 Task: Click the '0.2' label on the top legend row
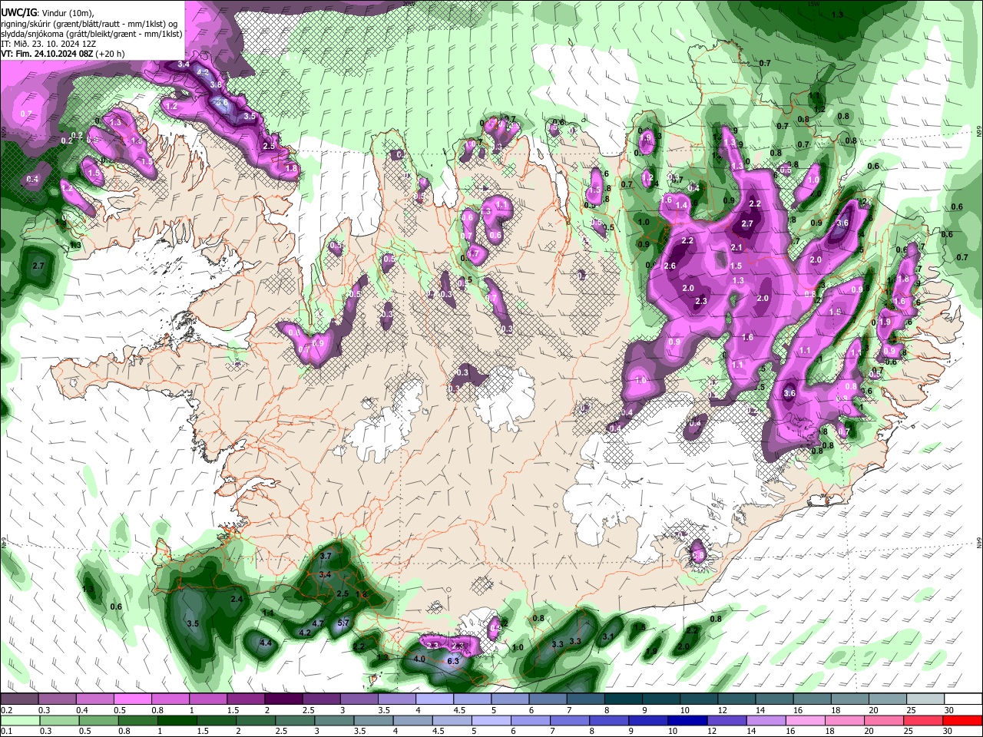[6, 710]
